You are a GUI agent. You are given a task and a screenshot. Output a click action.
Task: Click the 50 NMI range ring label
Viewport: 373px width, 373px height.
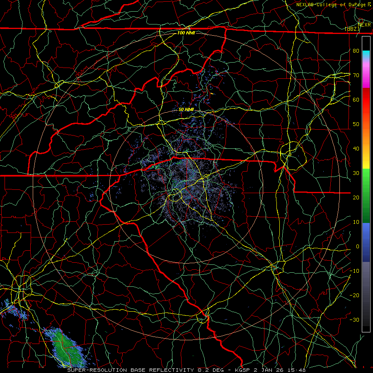tap(186, 110)
